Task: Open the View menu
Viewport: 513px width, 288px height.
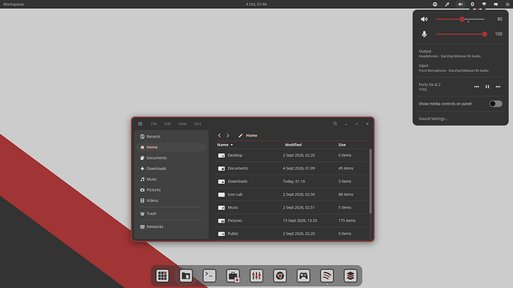Action: tap(182, 124)
